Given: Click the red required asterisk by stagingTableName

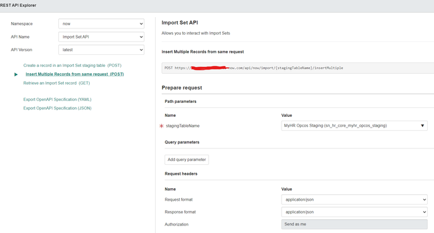Looking at the screenshot, I should click(x=161, y=126).
